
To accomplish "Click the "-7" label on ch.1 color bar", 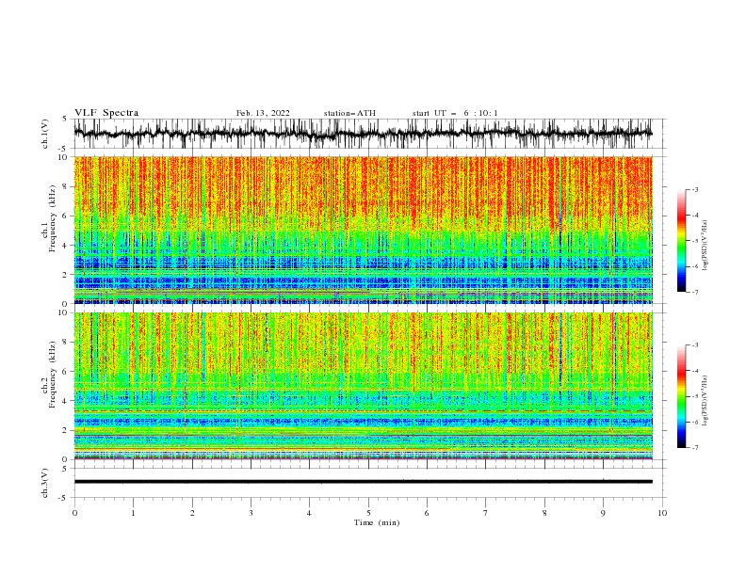I will click(x=694, y=292).
